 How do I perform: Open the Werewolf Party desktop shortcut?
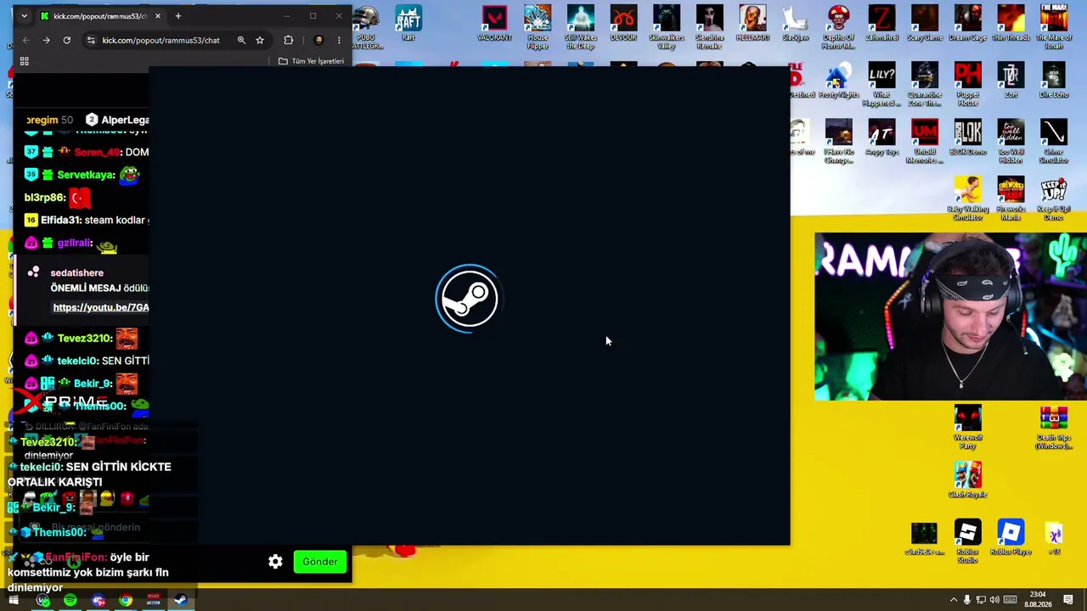click(x=967, y=429)
